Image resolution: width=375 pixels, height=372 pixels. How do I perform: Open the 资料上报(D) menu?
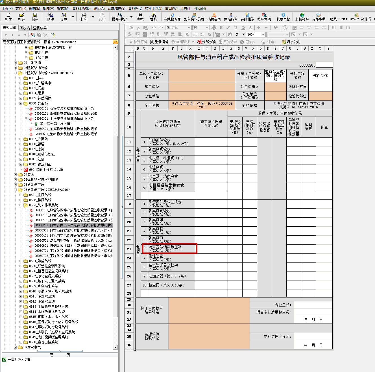coord(81,8)
